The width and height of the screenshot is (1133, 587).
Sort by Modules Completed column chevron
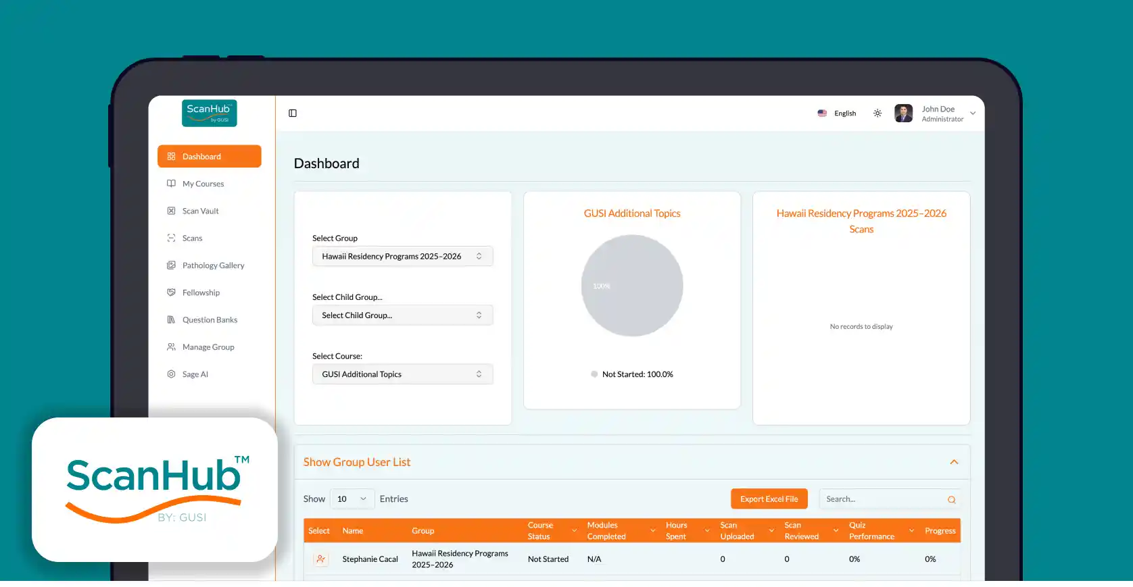pos(652,531)
